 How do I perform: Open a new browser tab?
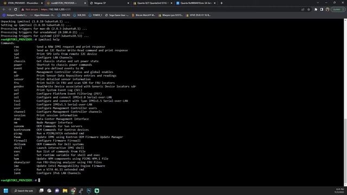[222, 3]
